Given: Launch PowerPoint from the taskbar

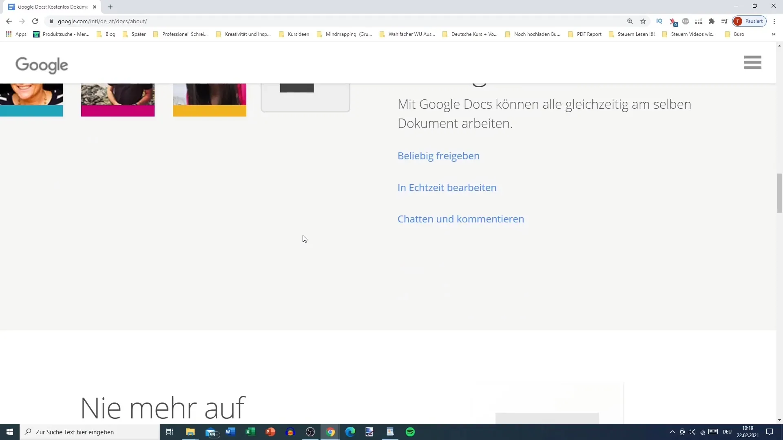Looking at the screenshot, I should tap(270, 432).
